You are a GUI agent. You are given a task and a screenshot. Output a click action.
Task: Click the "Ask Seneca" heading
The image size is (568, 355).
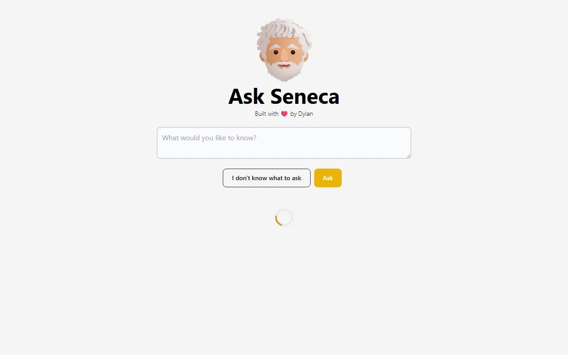pyautogui.click(x=284, y=96)
